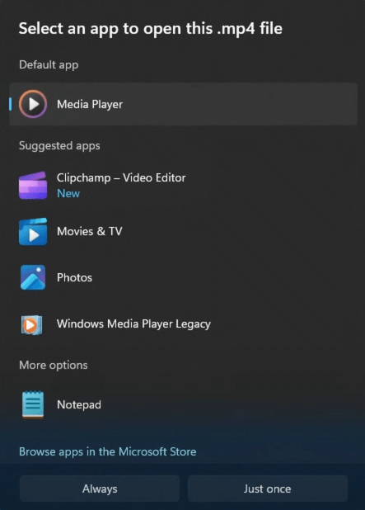Select the Media Player label
Screen dimensions: 365x510
tap(90, 105)
